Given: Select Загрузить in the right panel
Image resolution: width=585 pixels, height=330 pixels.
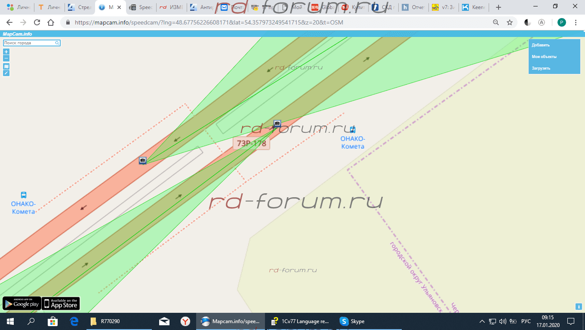Looking at the screenshot, I should coord(541,68).
